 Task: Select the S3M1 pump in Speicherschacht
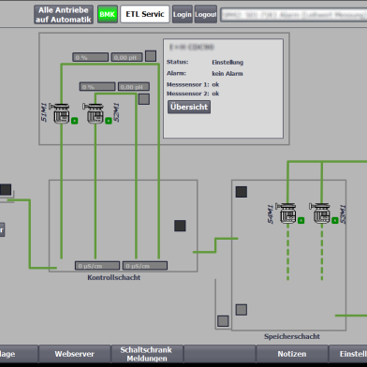320,213
